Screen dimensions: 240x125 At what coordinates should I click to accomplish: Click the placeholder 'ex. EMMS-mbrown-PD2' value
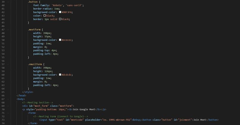point(117,120)
